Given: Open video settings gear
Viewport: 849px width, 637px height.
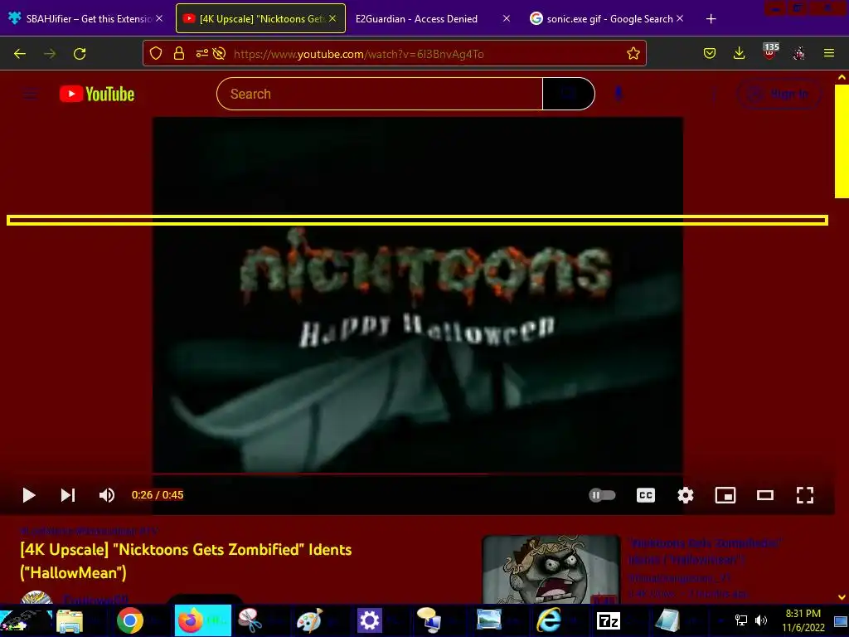Looking at the screenshot, I should tap(686, 495).
